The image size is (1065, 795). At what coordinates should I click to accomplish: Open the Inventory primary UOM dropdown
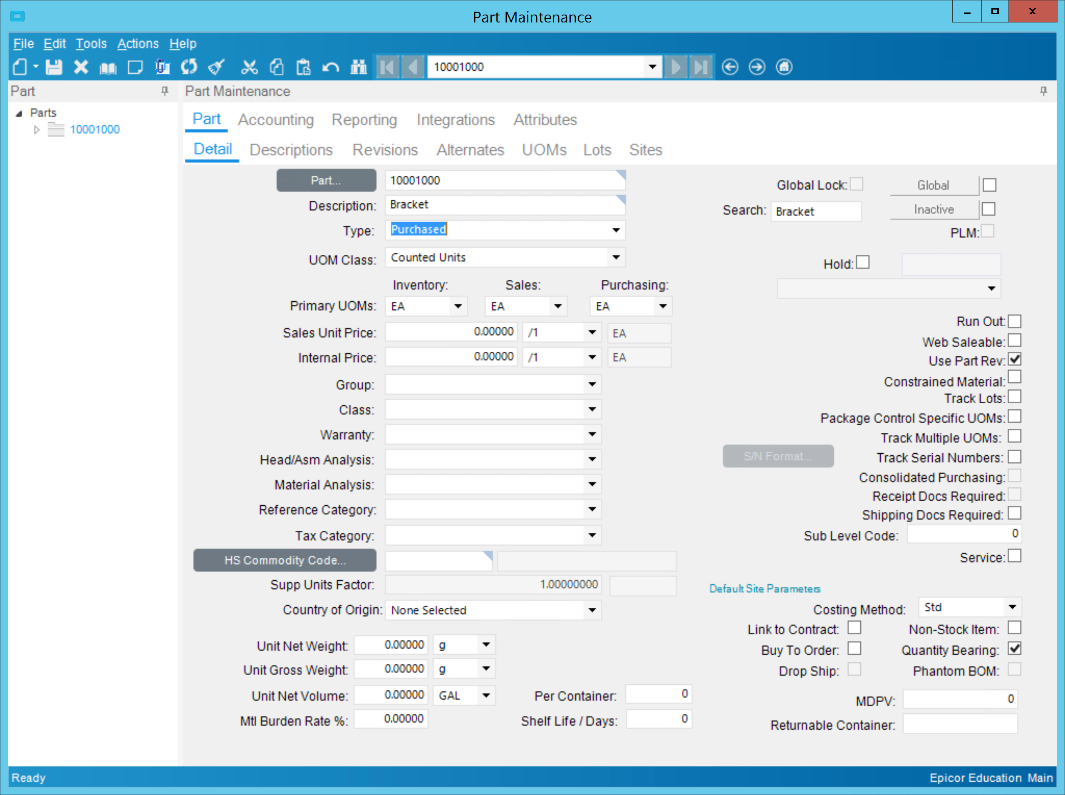click(458, 306)
